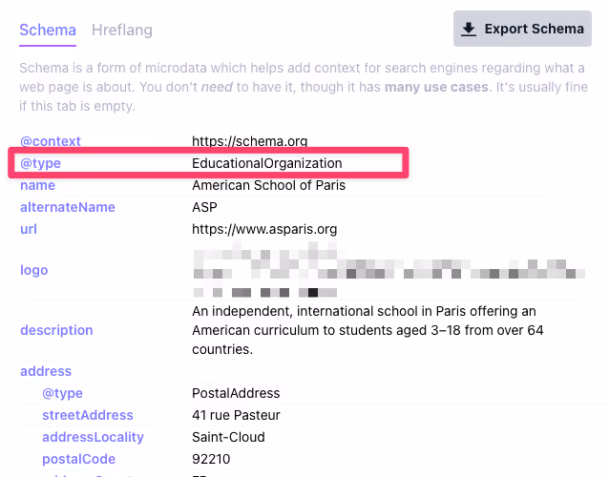Click the top-level @type label beside EducationalOrganization
The height and width of the screenshot is (477, 609).
[x=40, y=163]
